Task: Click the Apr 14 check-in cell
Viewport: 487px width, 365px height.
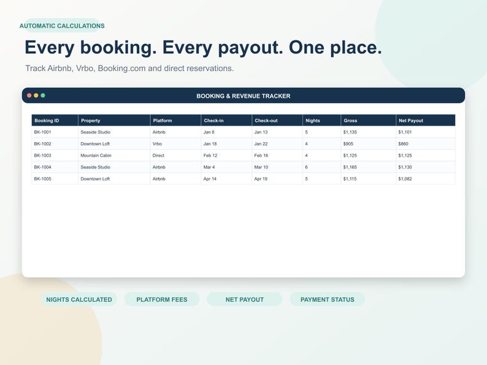Action: tap(226, 179)
